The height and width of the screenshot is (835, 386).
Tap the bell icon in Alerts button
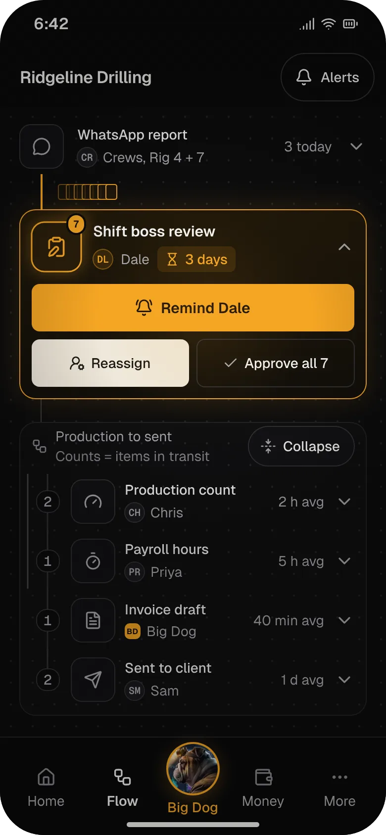pyautogui.click(x=304, y=77)
